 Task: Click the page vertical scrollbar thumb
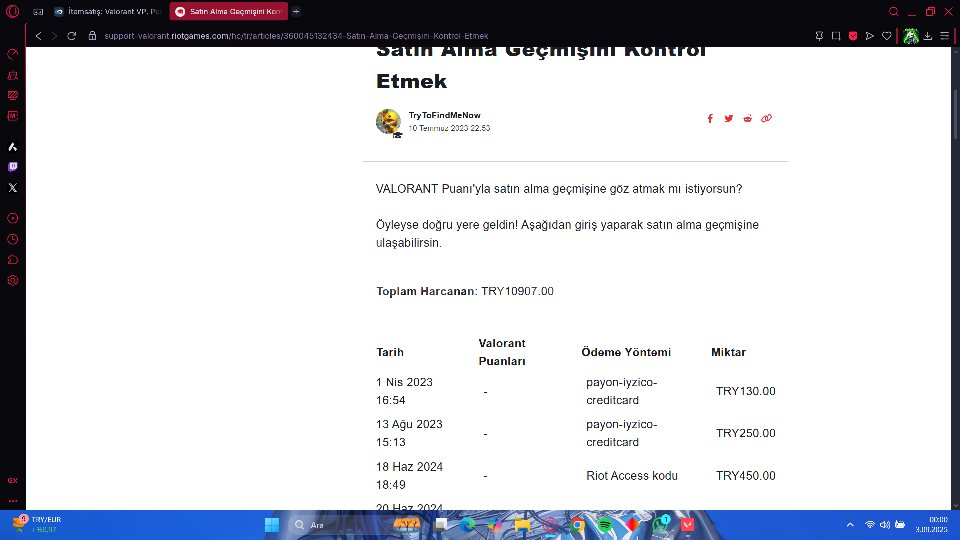(x=955, y=115)
